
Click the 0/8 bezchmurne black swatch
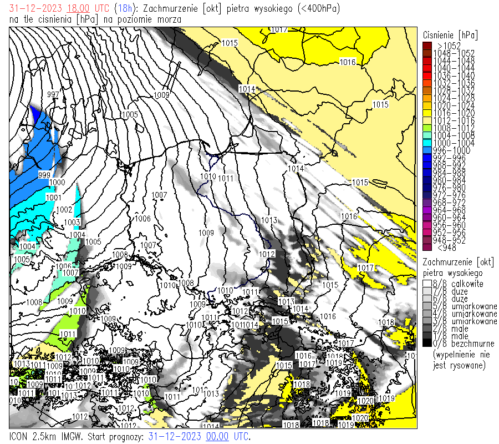coord(427,344)
